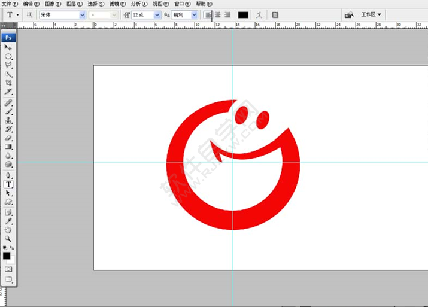Image resolution: width=428 pixels, height=307 pixels.
Task: Toggle center align text
Action: [x=218, y=14]
